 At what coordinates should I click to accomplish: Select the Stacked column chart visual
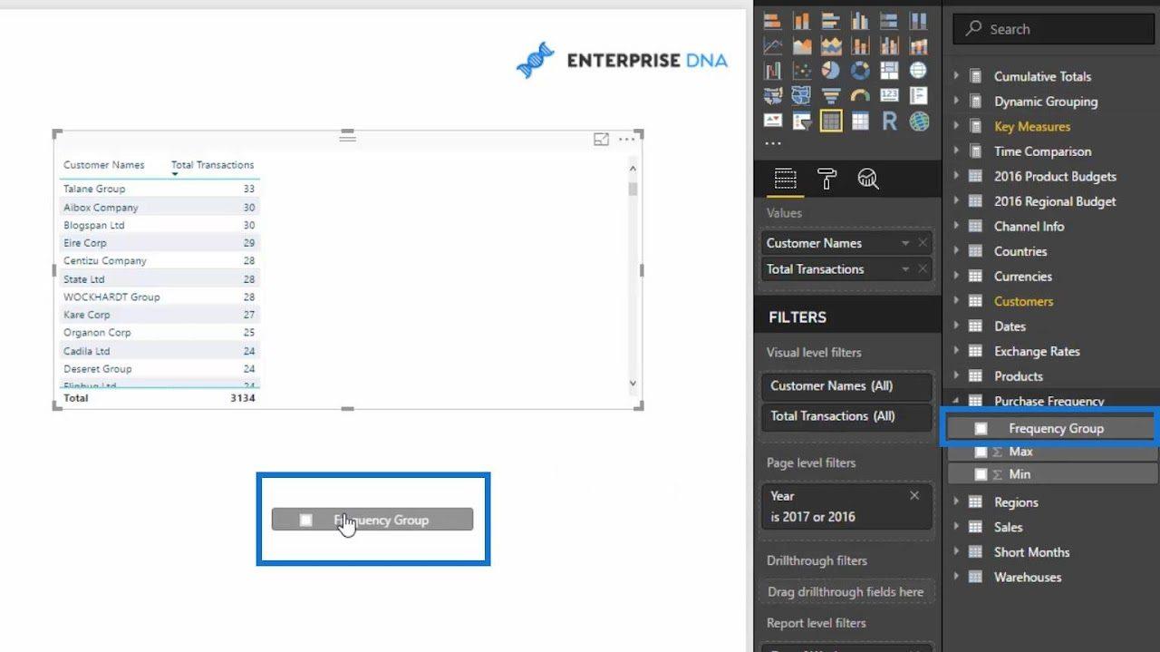click(802, 21)
